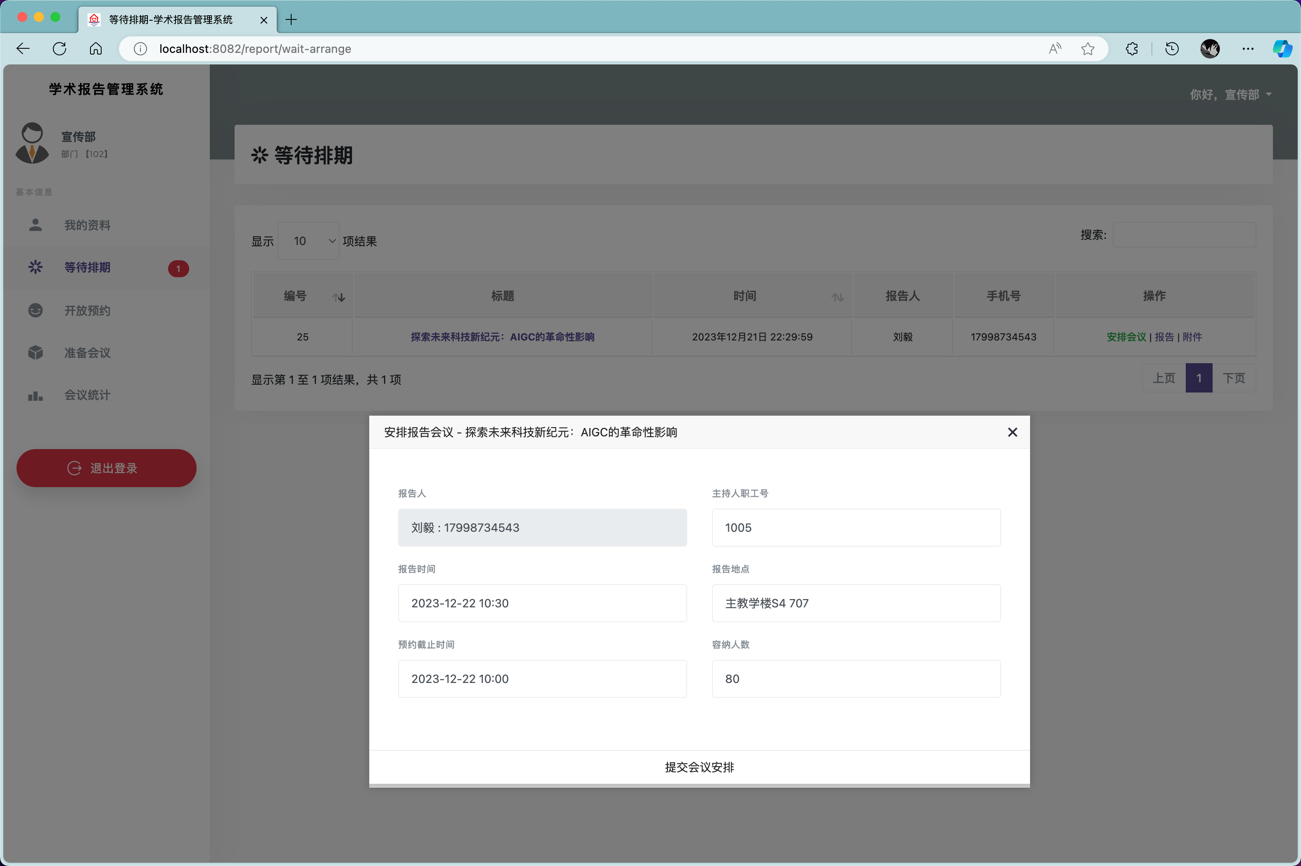The height and width of the screenshot is (866, 1301).
Task: Open new browser tab plus button
Action: [x=292, y=20]
